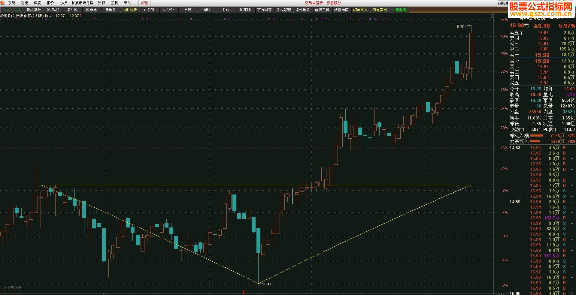
Task: Toggle the side panel layout icon
Action: coord(491,16)
